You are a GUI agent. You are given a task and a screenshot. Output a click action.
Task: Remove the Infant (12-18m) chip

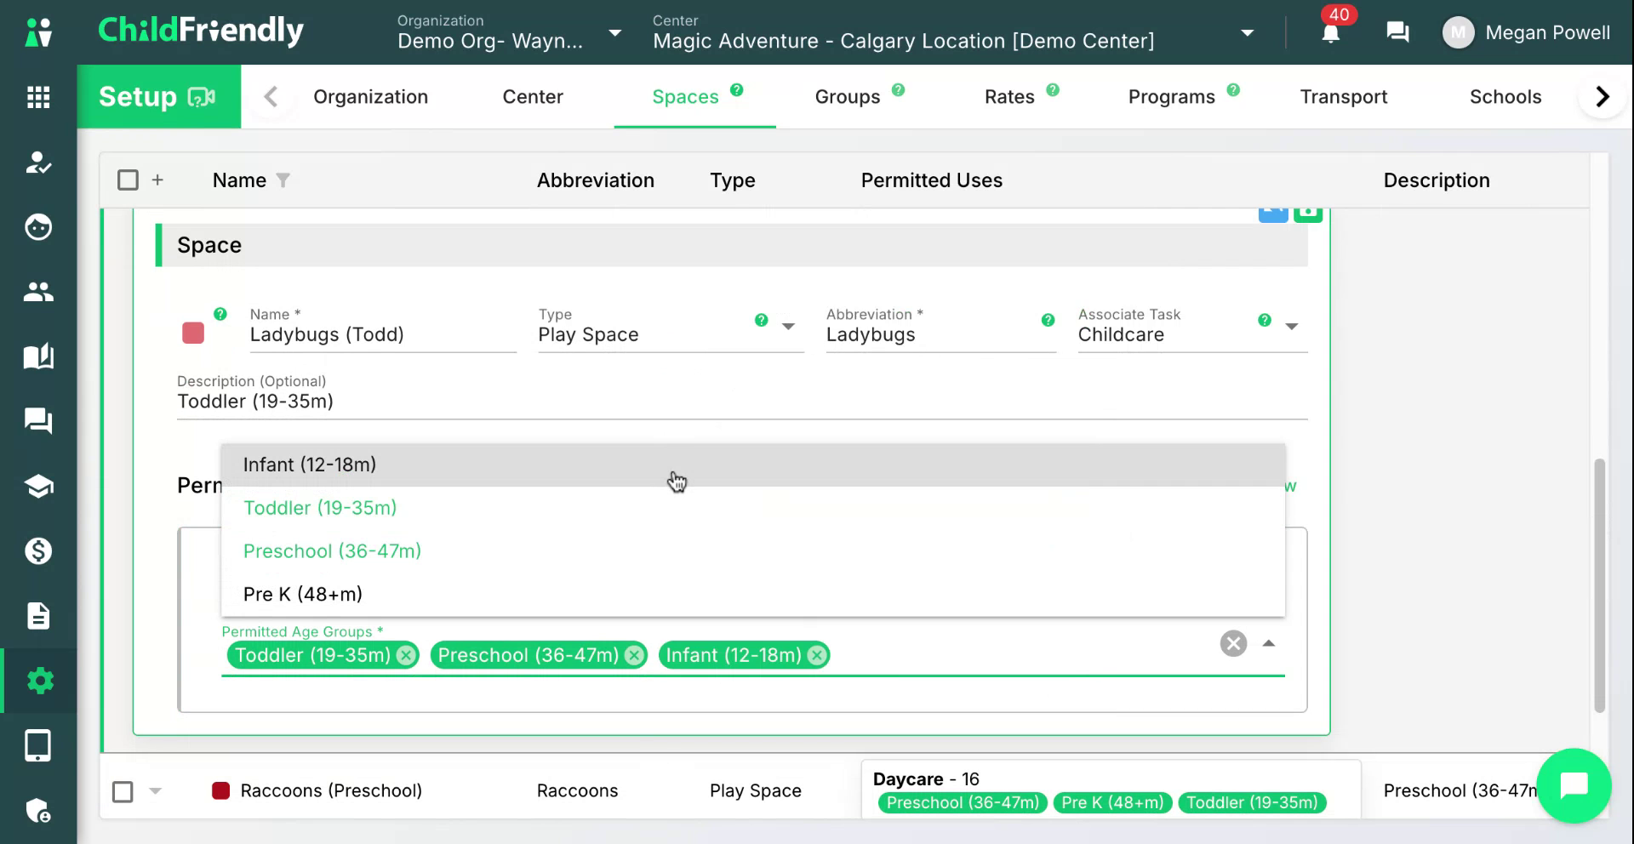(817, 655)
